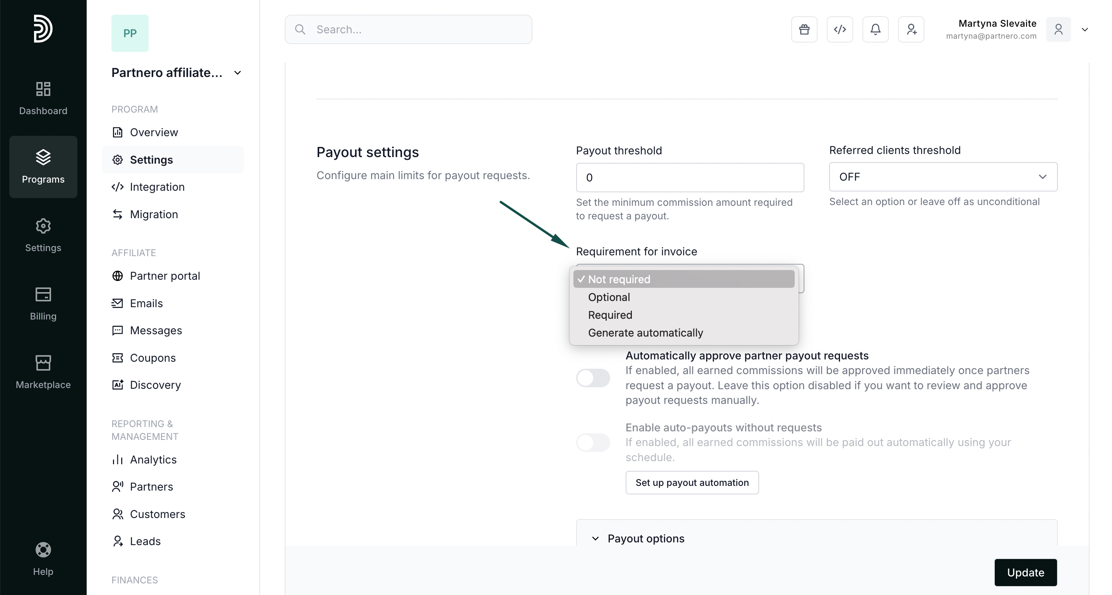Click the gift icon in top bar
The width and height of the screenshot is (1112, 595).
[804, 29]
